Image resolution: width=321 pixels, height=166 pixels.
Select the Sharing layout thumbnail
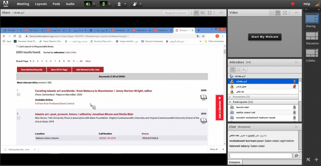click(x=312, y=18)
